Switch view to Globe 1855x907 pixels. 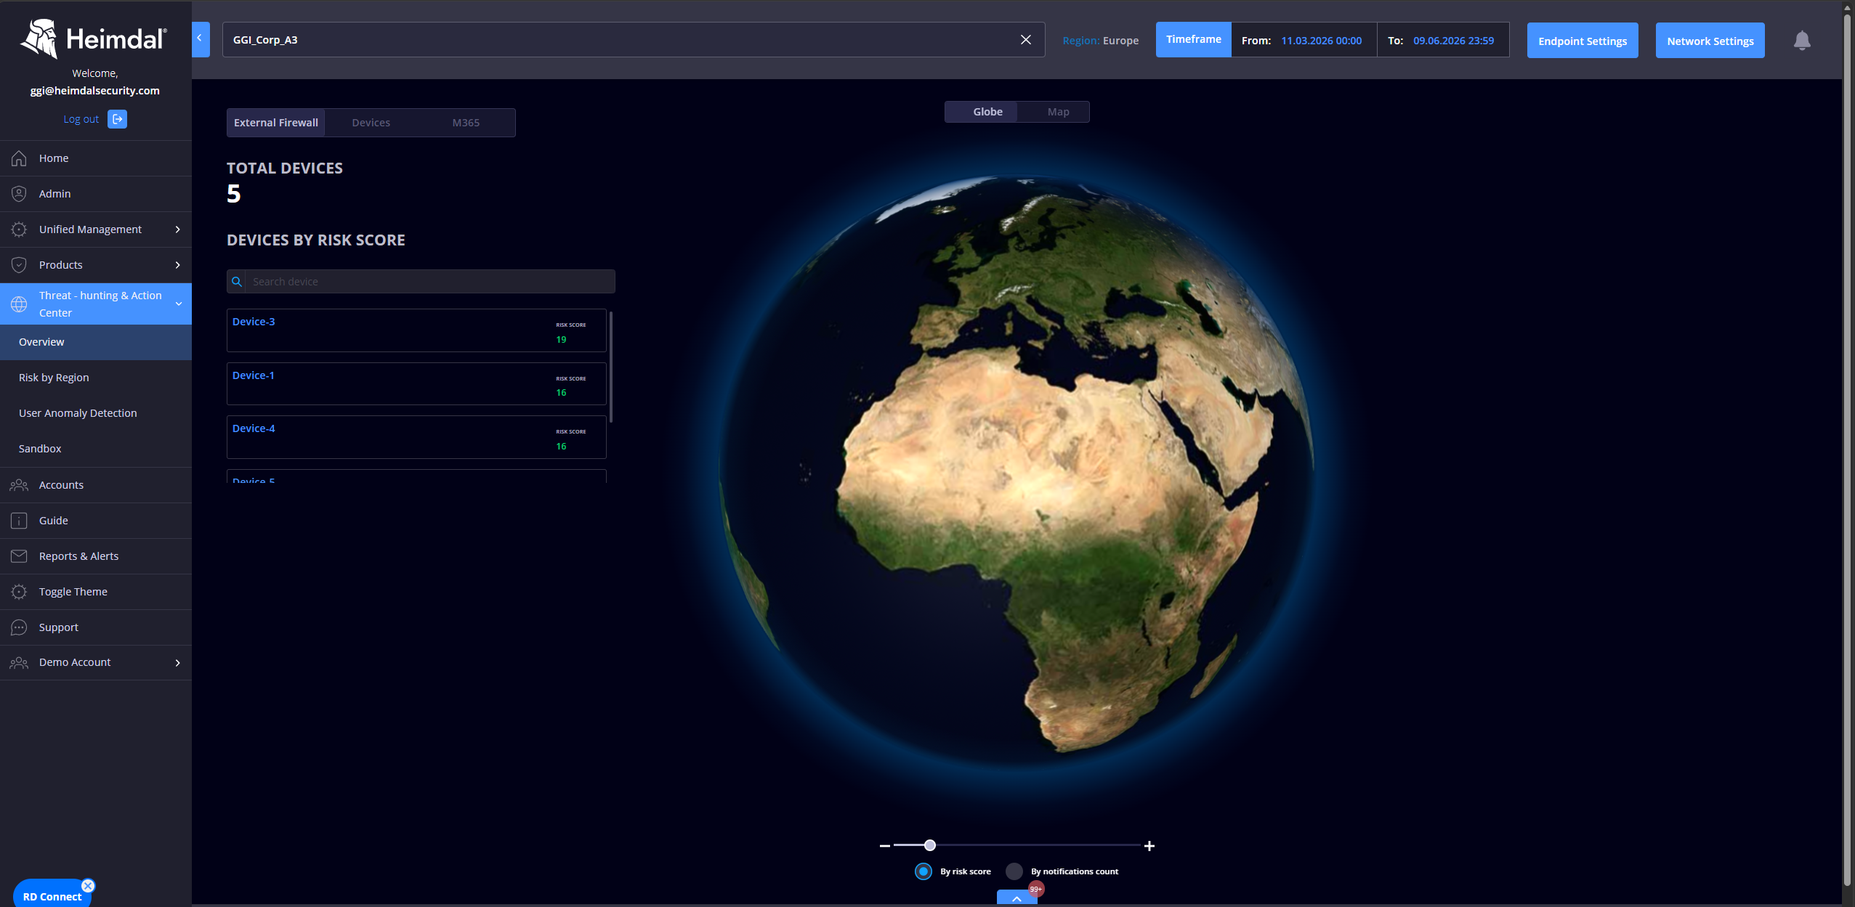tap(981, 112)
